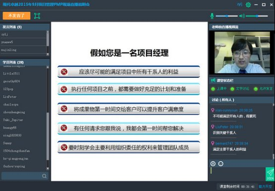
Task: Click the teacher's live video preview
Action: point(242,53)
